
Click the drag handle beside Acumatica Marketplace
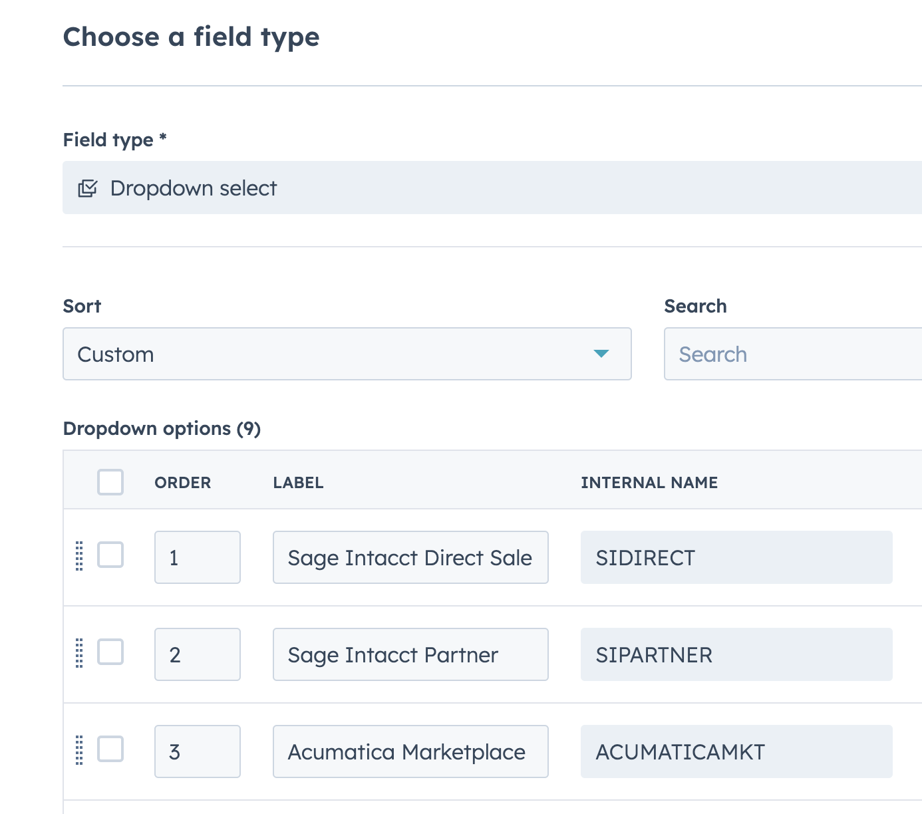pyautogui.click(x=79, y=751)
